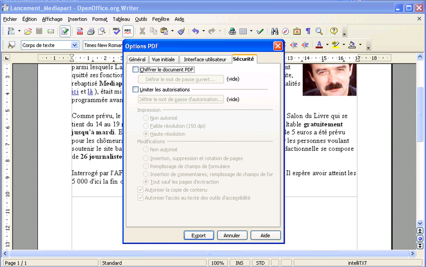The width and height of the screenshot is (426, 267).
Task: Expand the Redo history dropdown arrow
Action: pos(220,31)
